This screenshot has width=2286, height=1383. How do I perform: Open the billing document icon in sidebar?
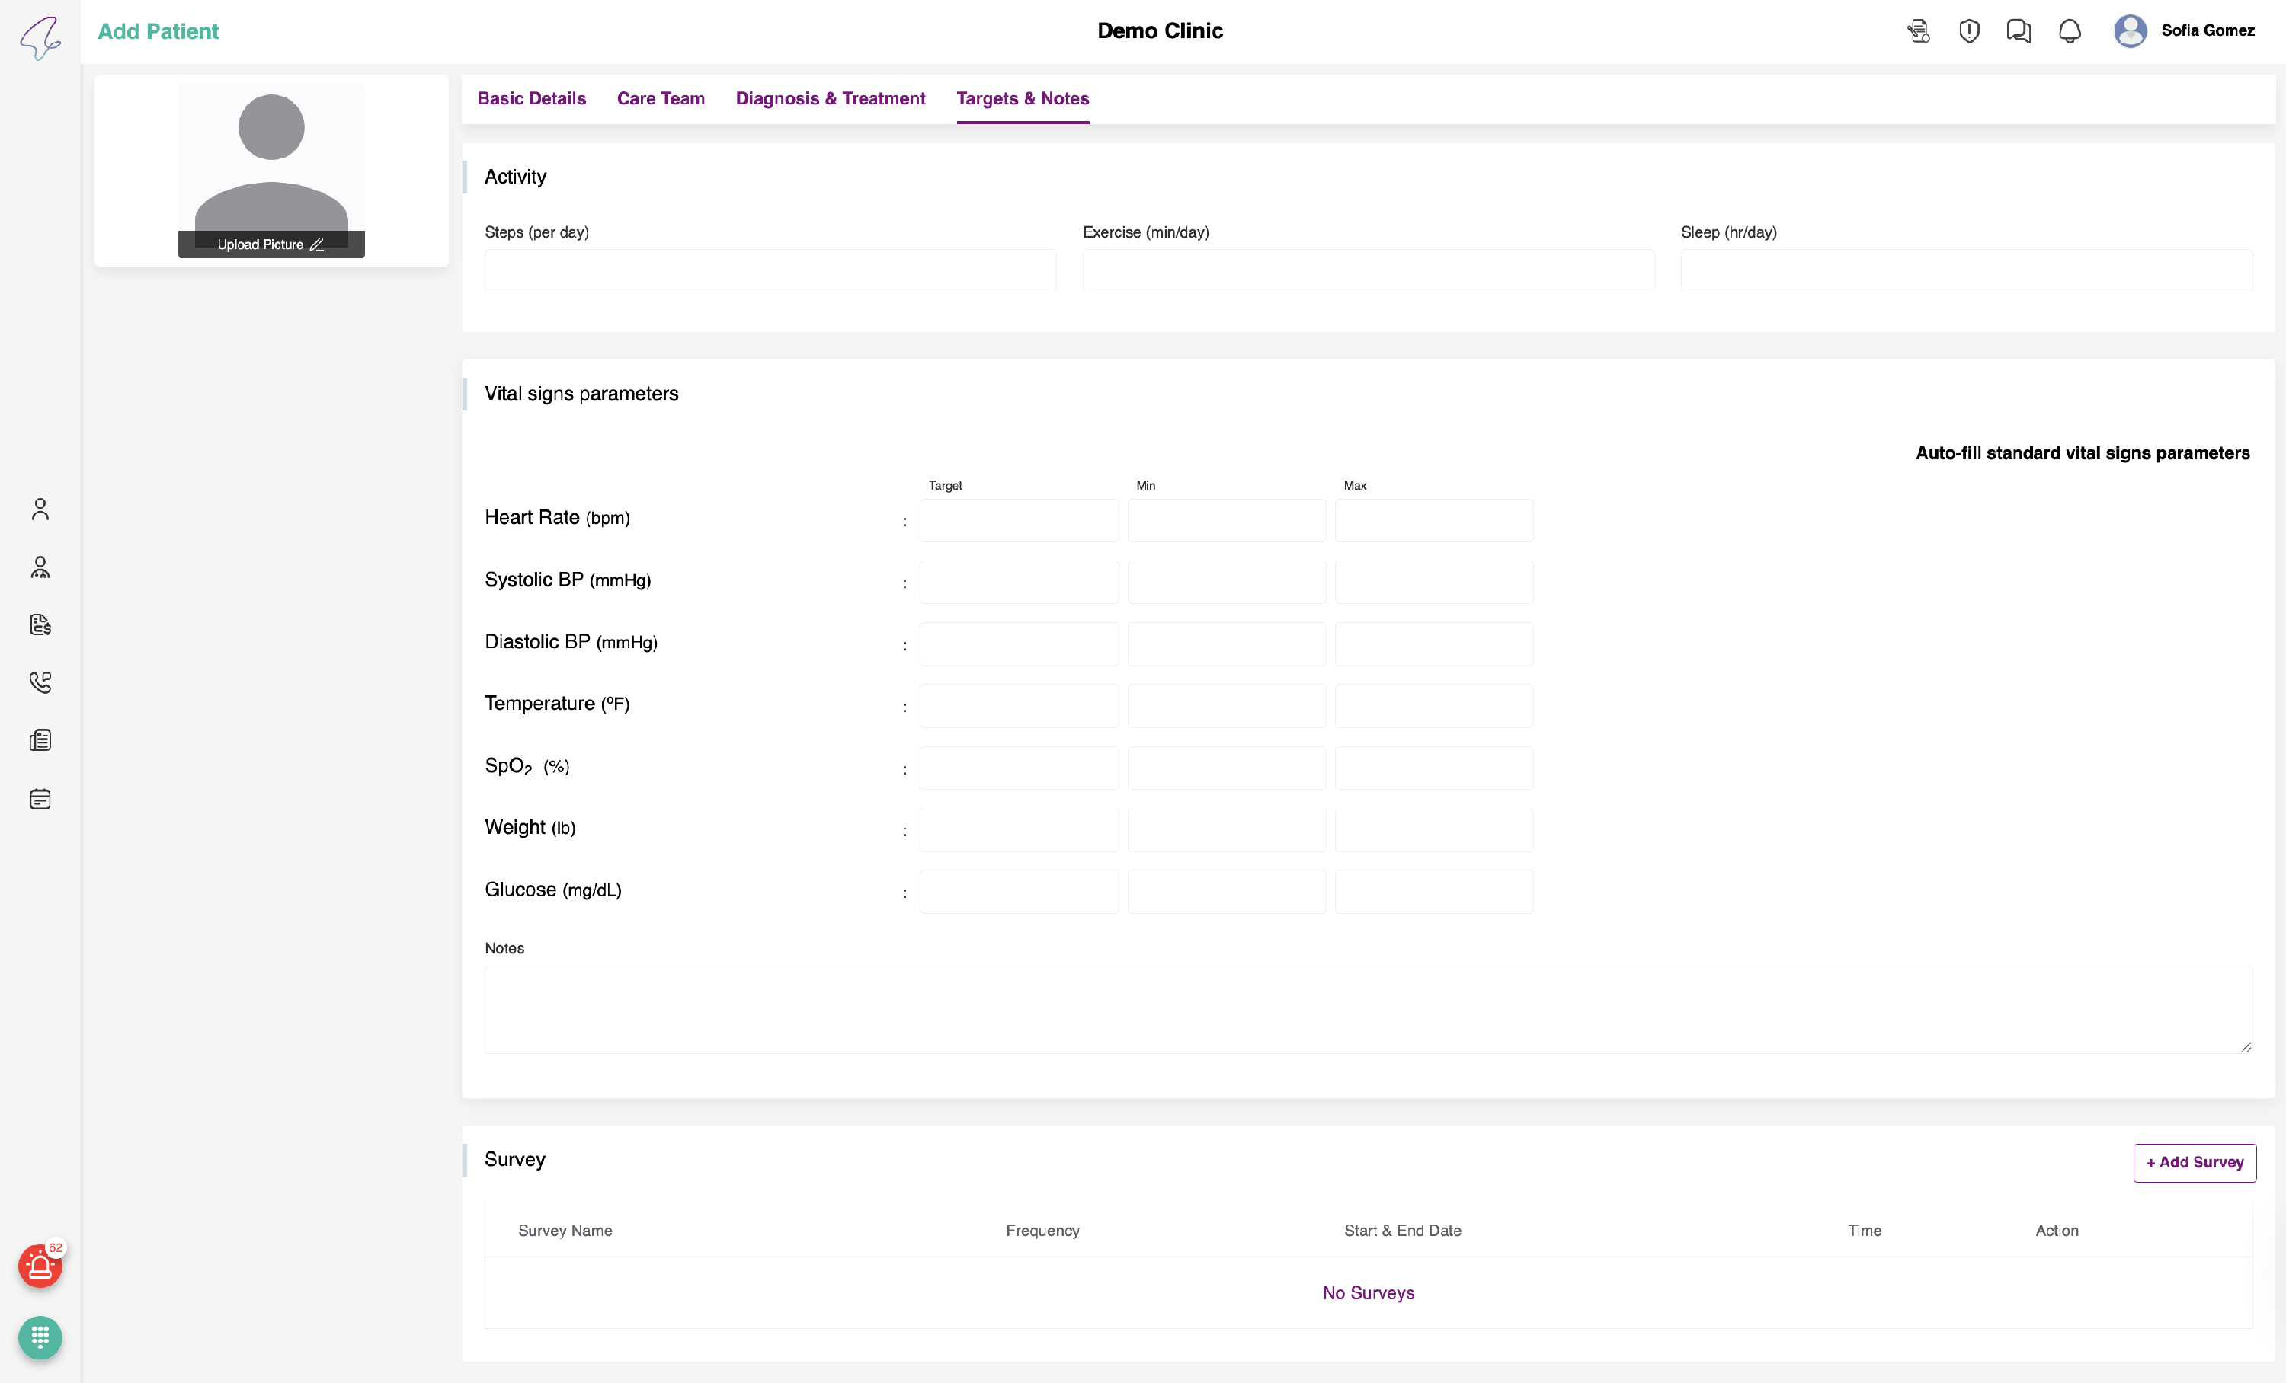(40, 624)
